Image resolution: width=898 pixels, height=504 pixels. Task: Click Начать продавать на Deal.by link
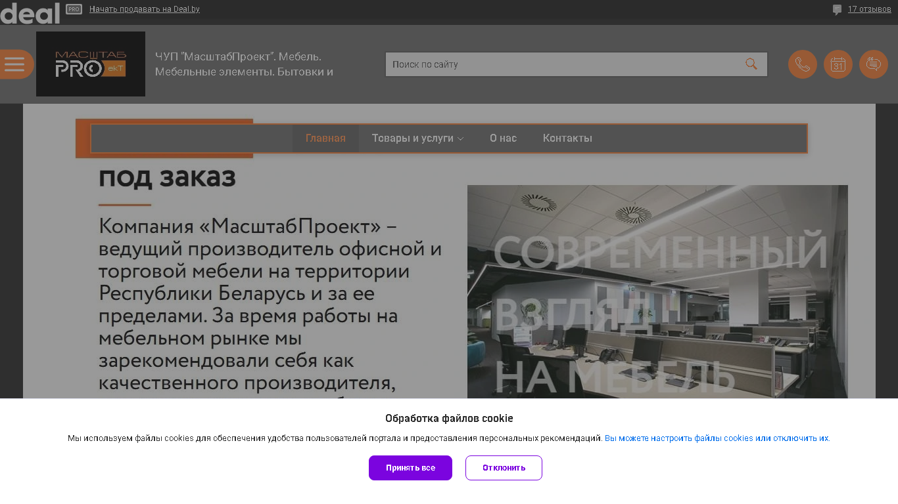click(145, 9)
